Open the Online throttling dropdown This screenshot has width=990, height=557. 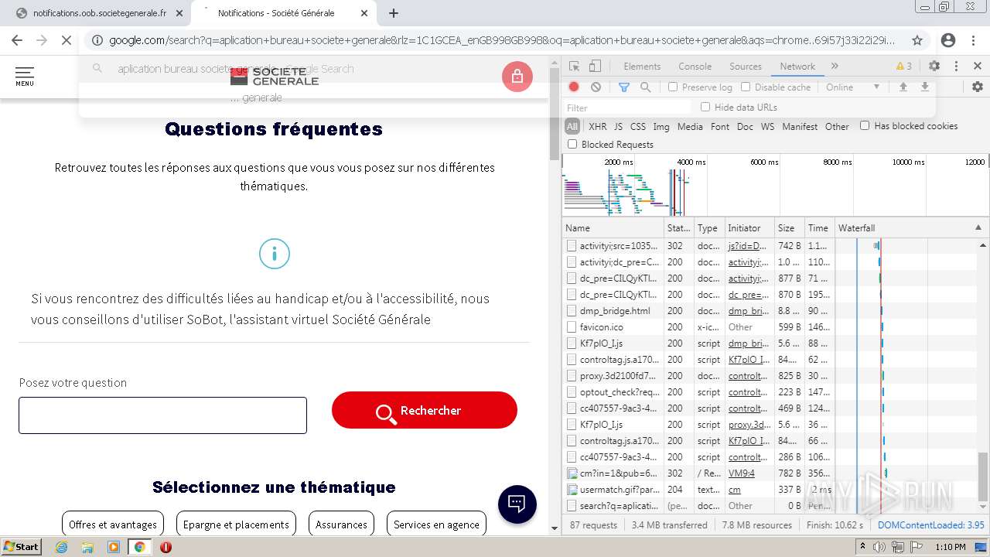[x=852, y=87]
